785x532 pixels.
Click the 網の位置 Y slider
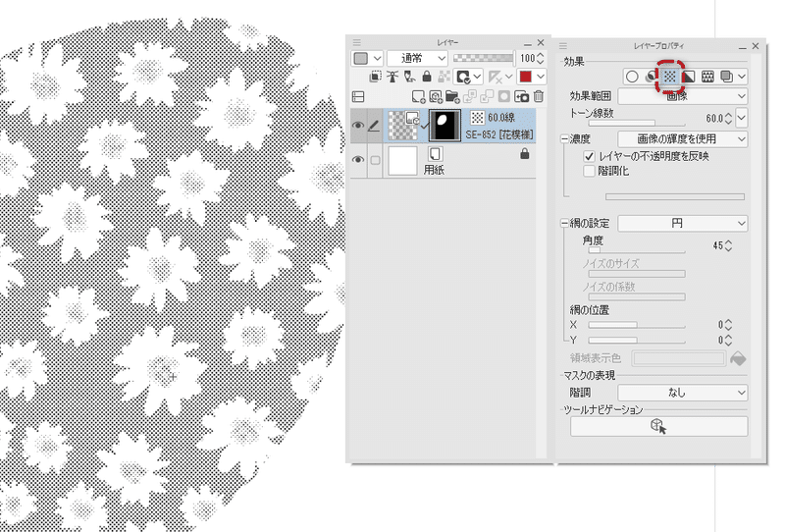click(x=636, y=341)
